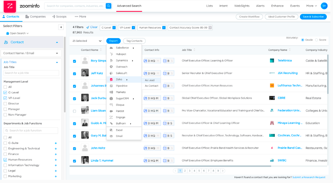Click the phone icon in Jack Durburg row

145,98
